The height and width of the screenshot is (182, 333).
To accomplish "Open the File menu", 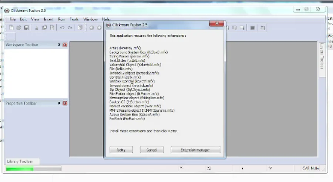I will pos(13,19).
